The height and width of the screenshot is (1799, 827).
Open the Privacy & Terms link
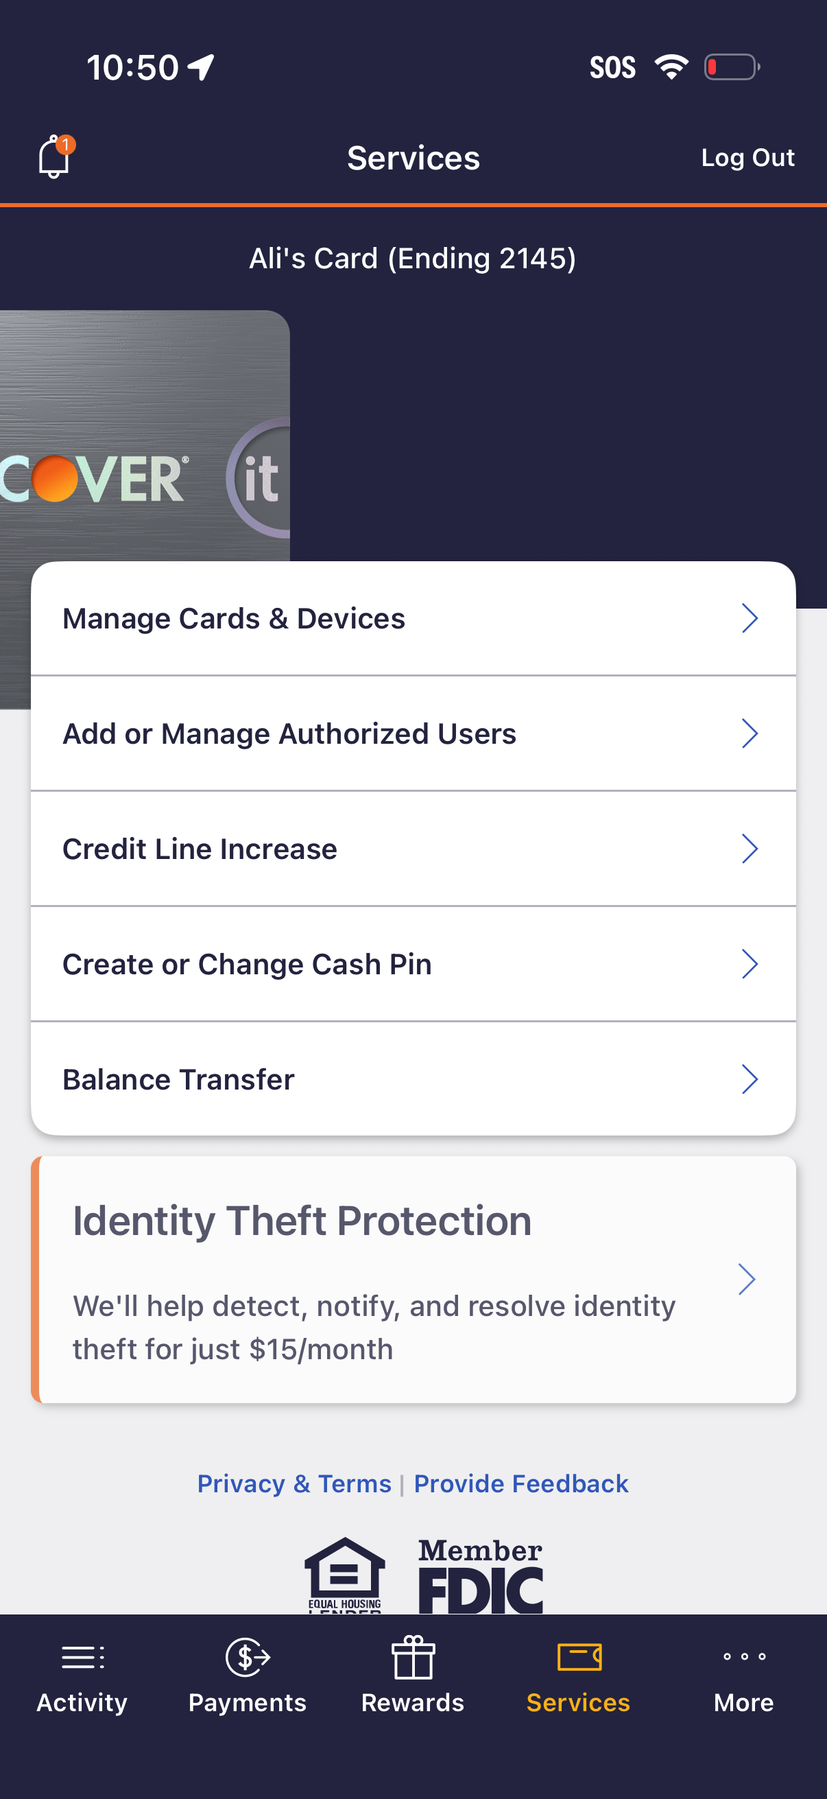(293, 1483)
